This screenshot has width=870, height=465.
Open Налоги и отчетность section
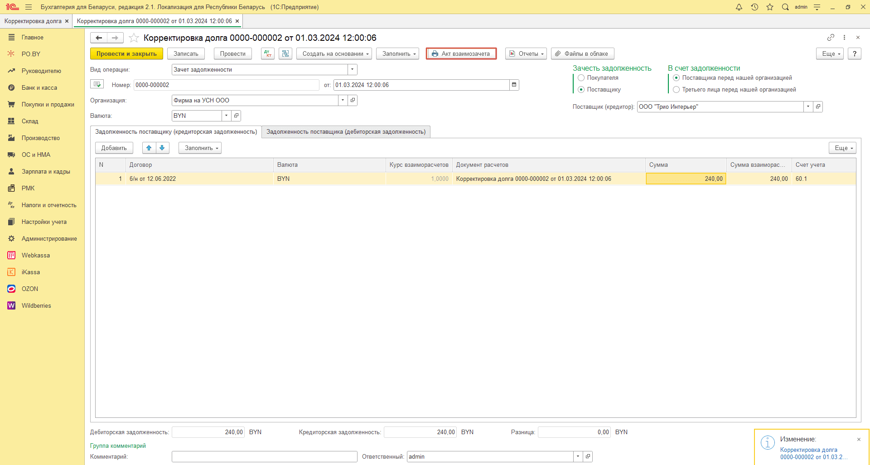(49, 205)
